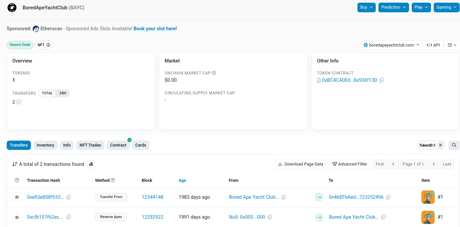Open ape thumbnail in Transfer From row
This screenshot has height=227, width=460.
click(x=428, y=197)
